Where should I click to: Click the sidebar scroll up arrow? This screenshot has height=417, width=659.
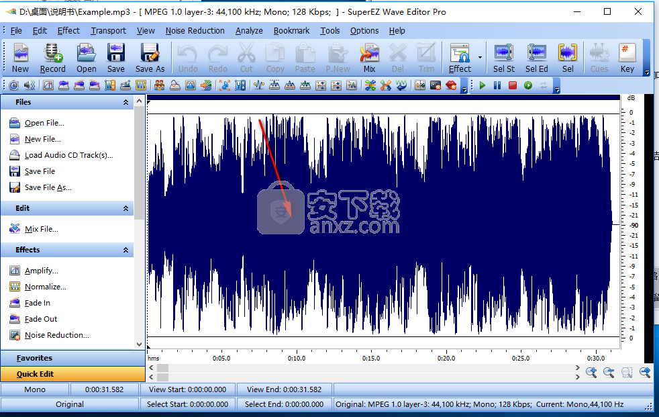point(140,101)
